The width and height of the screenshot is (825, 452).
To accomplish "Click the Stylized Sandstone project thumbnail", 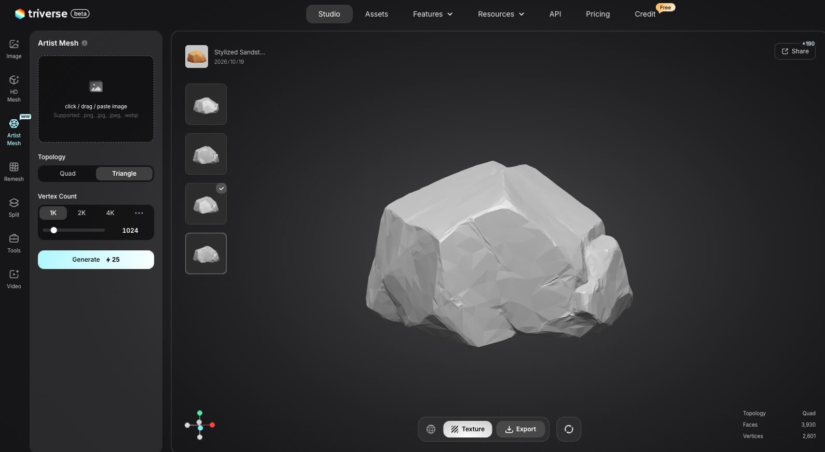I will (197, 56).
